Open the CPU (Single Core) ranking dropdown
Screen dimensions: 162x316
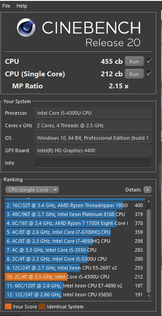click(32, 190)
